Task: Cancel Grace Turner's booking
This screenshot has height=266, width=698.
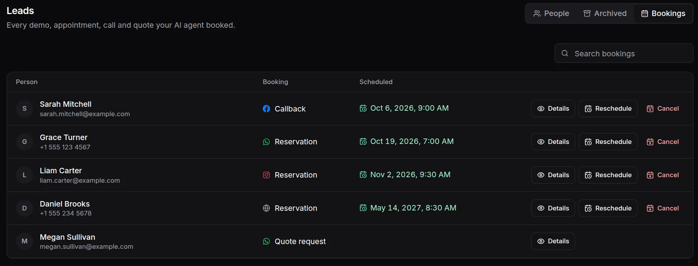Action: pyautogui.click(x=663, y=142)
